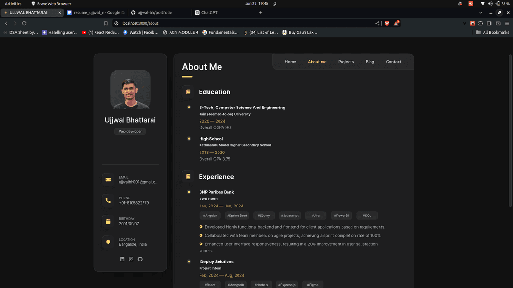The width and height of the screenshot is (513, 288).
Task: Select About me in navbar
Action: coord(317,62)
